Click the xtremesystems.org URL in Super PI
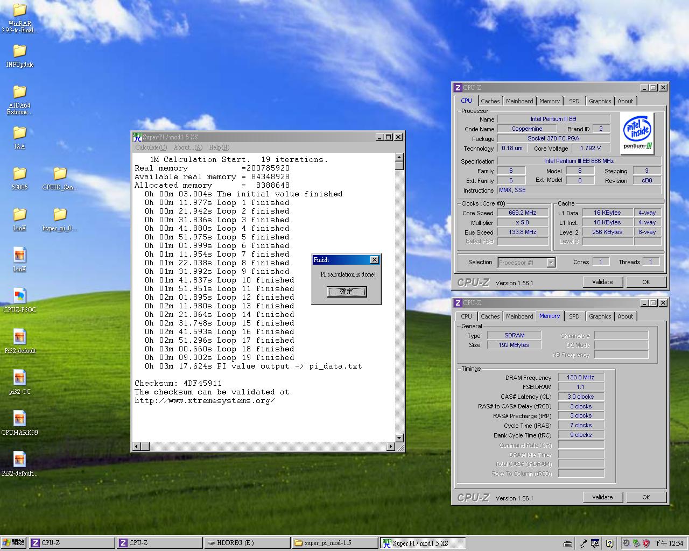Image resolution: width=689 pixels, height=551 pixels. 205,401
